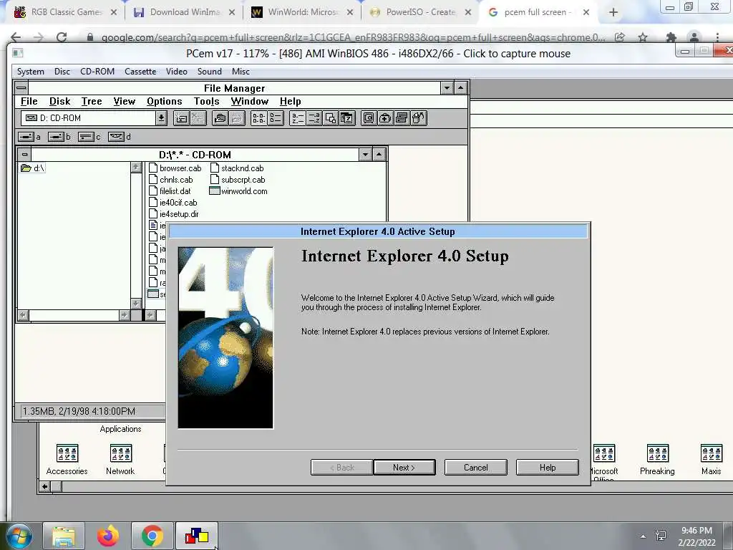Viewport: 733px width, 550px height.
Task: Open new Chrome tab plus button
Action: [613, 12]
